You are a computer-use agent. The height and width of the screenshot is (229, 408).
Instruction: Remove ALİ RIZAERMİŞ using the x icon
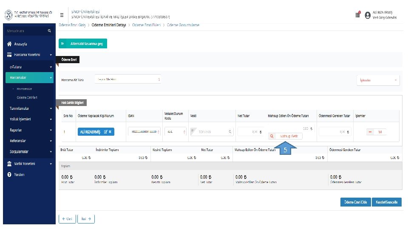pyautogui.click(x=110, y=132)
